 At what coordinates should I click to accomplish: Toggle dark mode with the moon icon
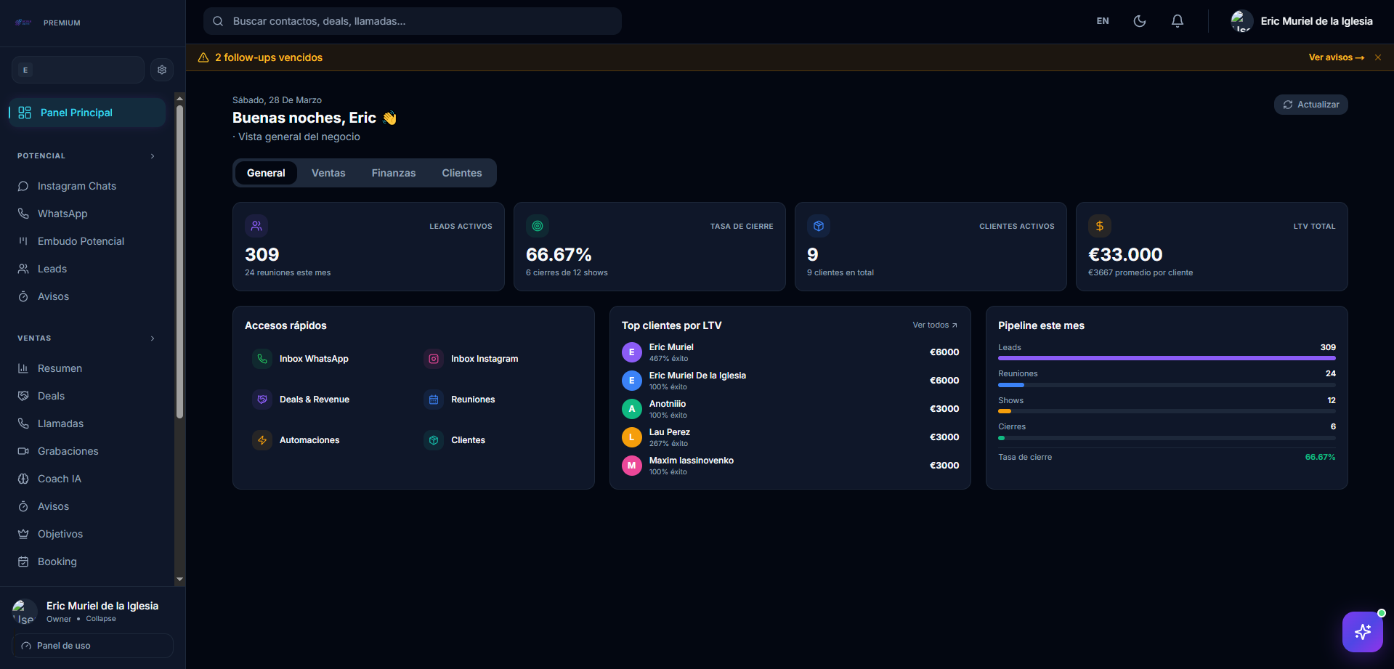1139,21
